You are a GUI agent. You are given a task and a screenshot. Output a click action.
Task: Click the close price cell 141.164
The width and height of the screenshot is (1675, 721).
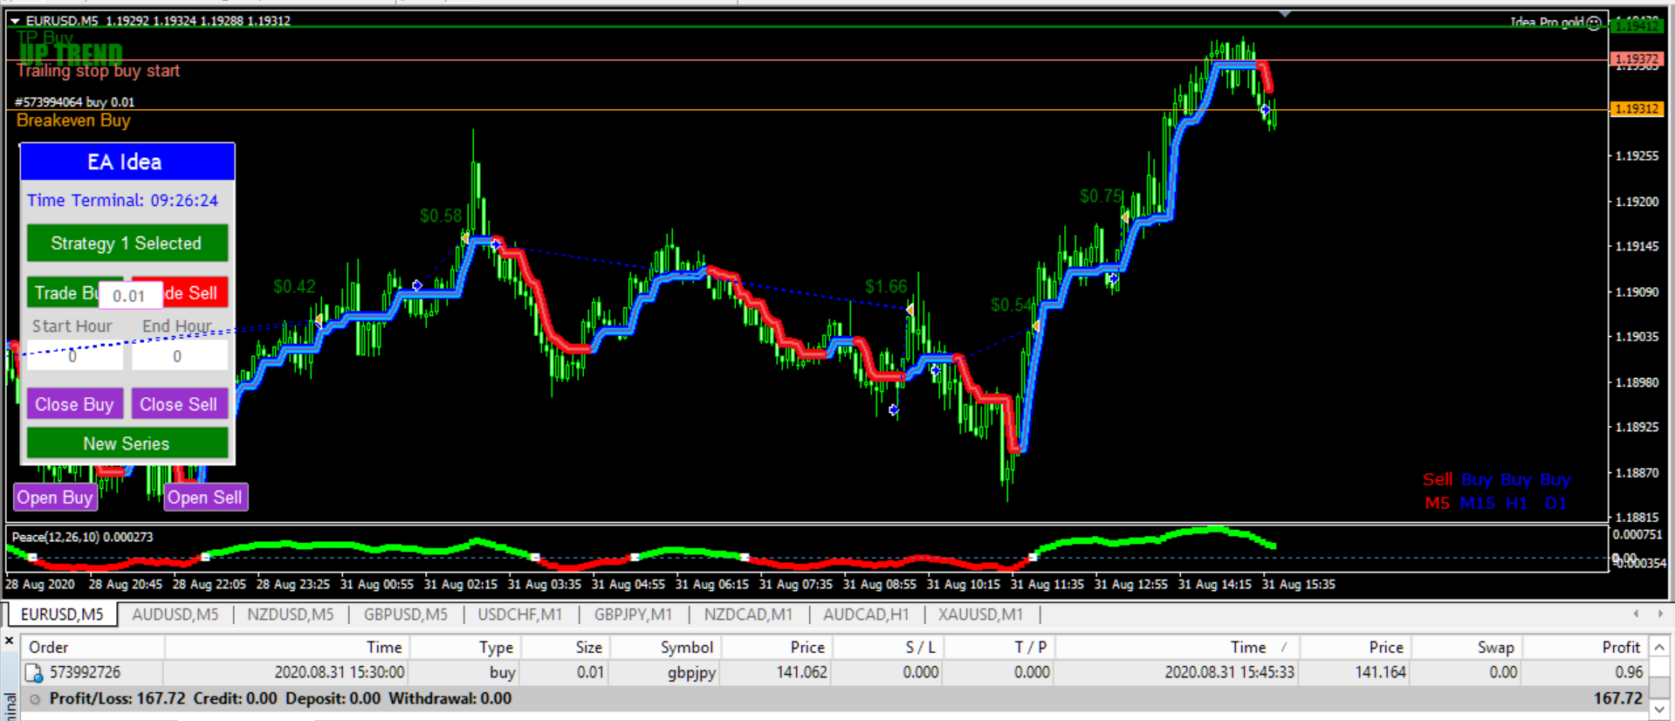tap(1380, 673)
